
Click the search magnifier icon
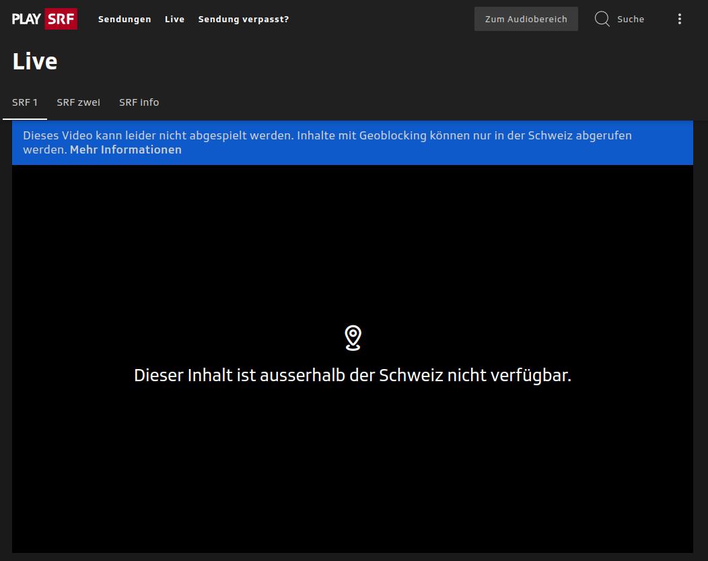point(602,19)
